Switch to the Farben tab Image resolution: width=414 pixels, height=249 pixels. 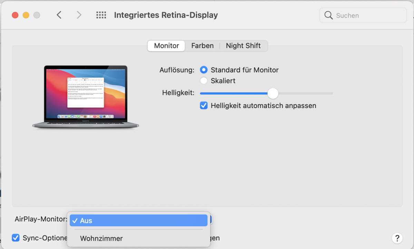click(202, 46)
